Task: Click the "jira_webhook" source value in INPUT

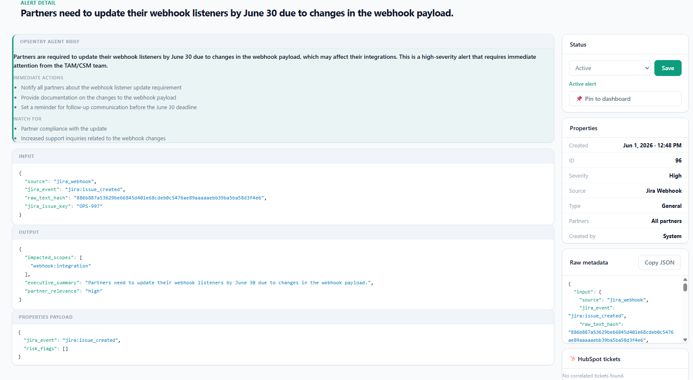Action: pos(74,181)
